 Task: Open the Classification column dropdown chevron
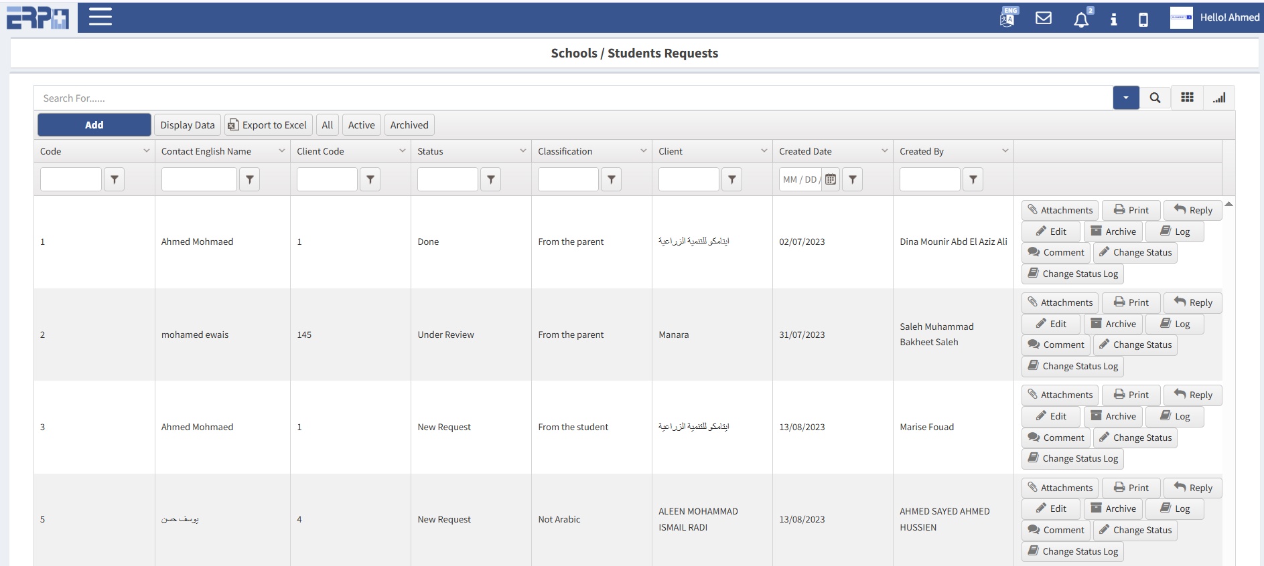click(643, 151)
